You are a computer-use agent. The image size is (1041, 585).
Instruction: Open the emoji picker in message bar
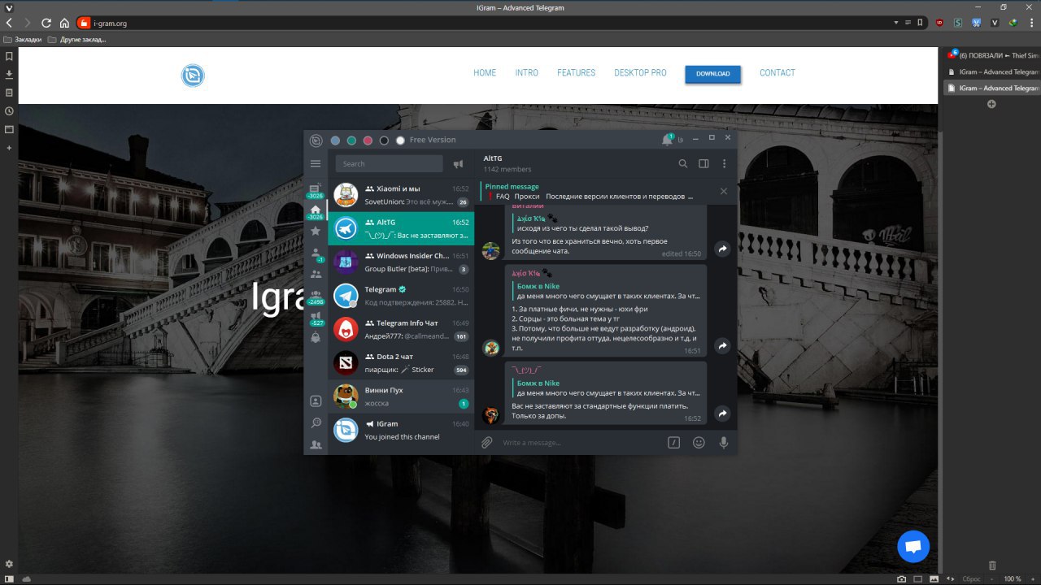pyautogui.click(x=699, y=442)
